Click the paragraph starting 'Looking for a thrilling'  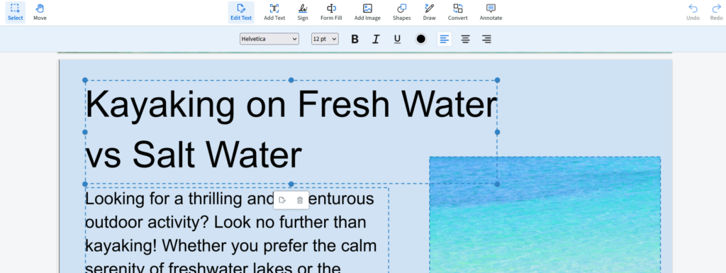237,230
